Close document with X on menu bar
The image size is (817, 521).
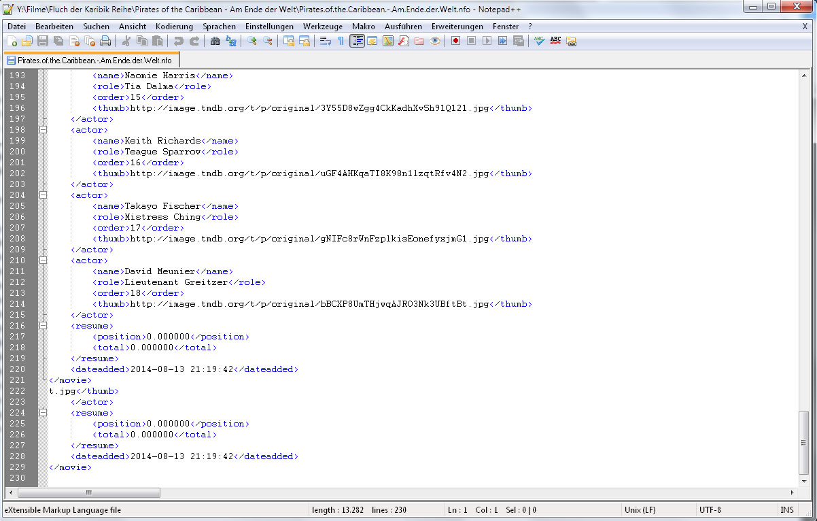(x=805, y=27)
